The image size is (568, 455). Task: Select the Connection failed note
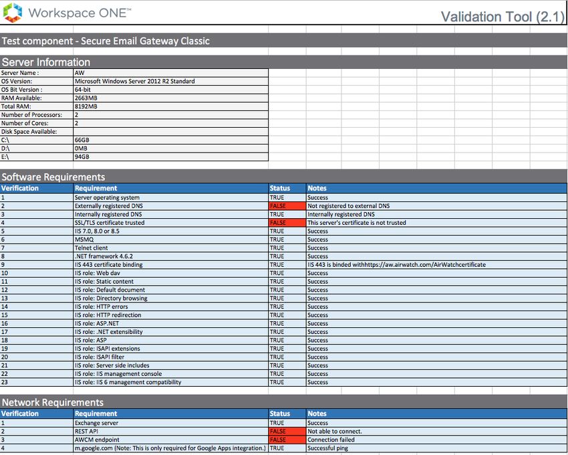point(436,440)
